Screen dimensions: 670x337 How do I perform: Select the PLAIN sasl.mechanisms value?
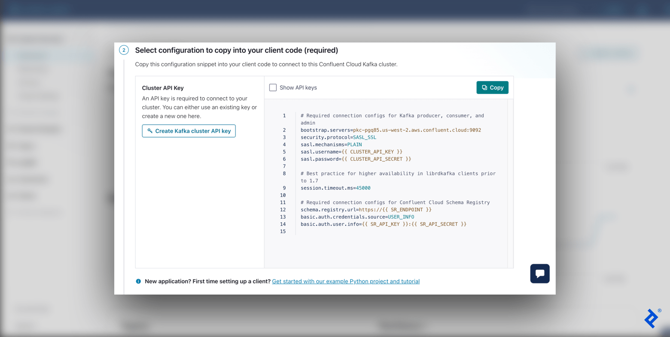354,144
